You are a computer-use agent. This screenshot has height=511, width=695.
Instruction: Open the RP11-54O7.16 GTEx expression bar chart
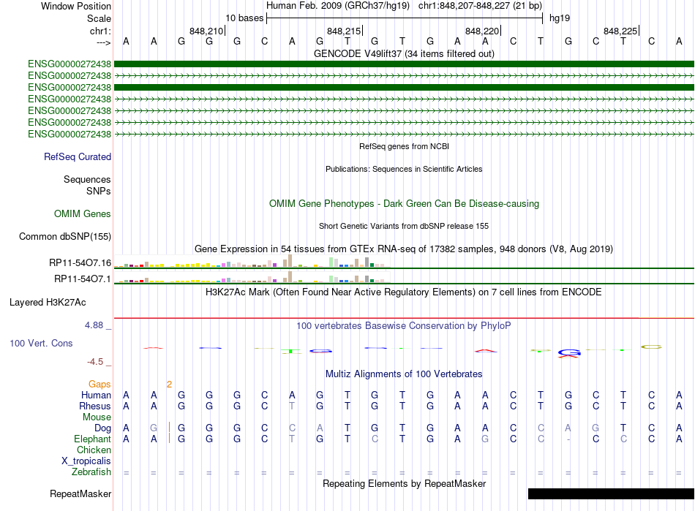252,261
